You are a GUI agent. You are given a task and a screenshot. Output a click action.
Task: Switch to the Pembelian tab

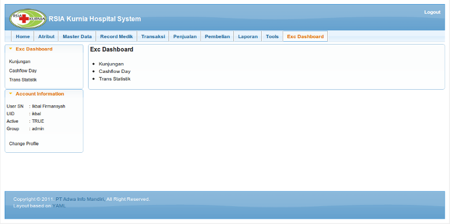(x=217, y=36)
